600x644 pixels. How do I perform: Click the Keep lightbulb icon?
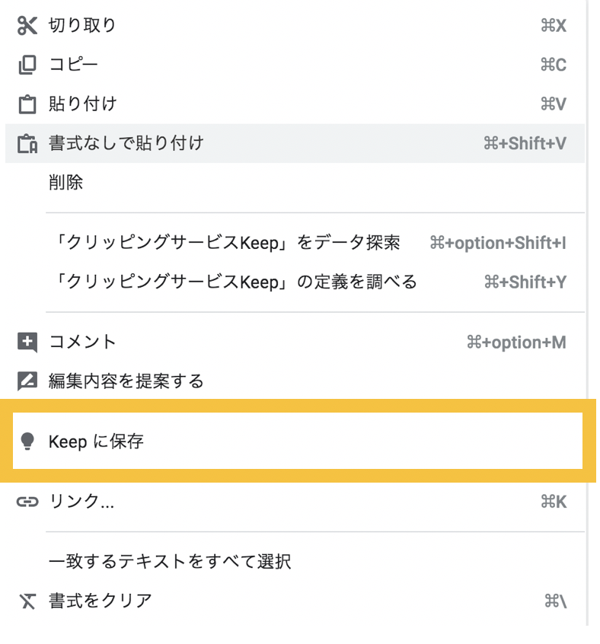click(27, 442)
